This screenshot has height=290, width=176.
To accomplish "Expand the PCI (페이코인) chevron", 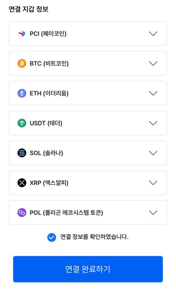I will pos(153,34).
